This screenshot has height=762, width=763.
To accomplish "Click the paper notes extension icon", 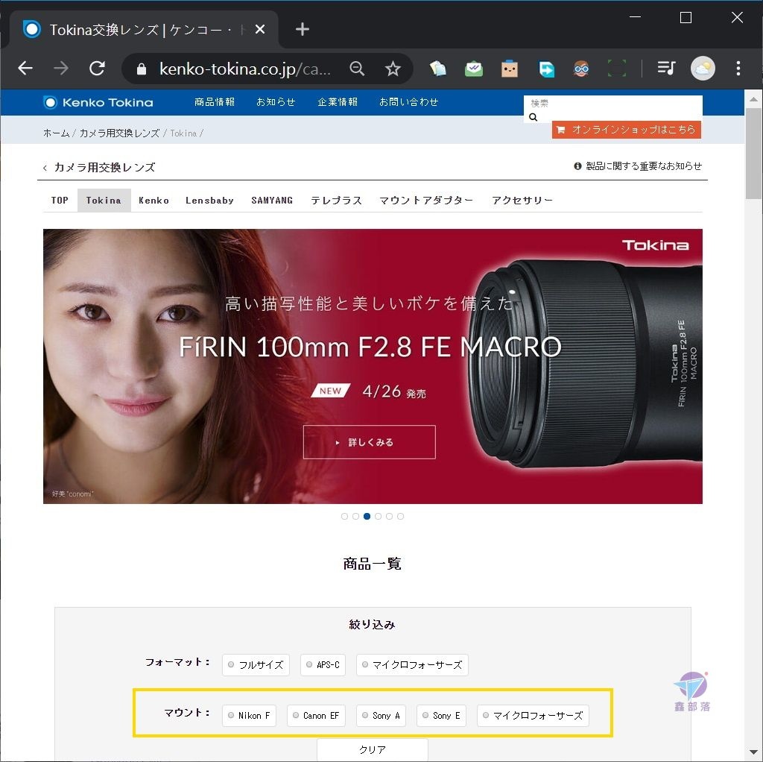I will [x=437, y=69].
